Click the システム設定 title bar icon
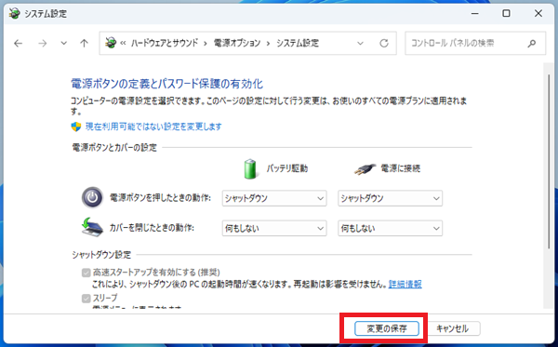The width and height of the screenshot is (558, 347). 15,14
